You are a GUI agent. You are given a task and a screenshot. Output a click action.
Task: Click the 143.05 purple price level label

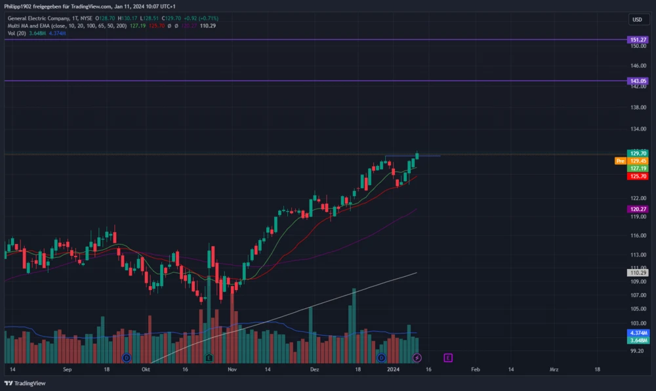click(639, 81)
